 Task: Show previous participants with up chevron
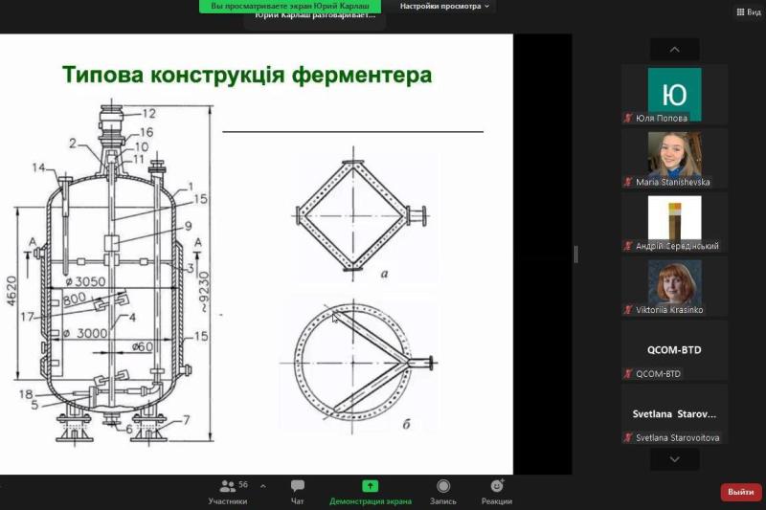[x=675, y=50]
